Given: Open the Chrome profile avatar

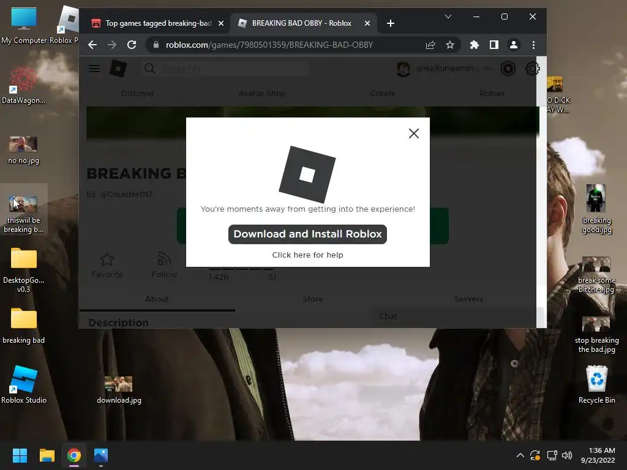Looking at the screenshot, I should pyautogui.click(x=514, y=45).
